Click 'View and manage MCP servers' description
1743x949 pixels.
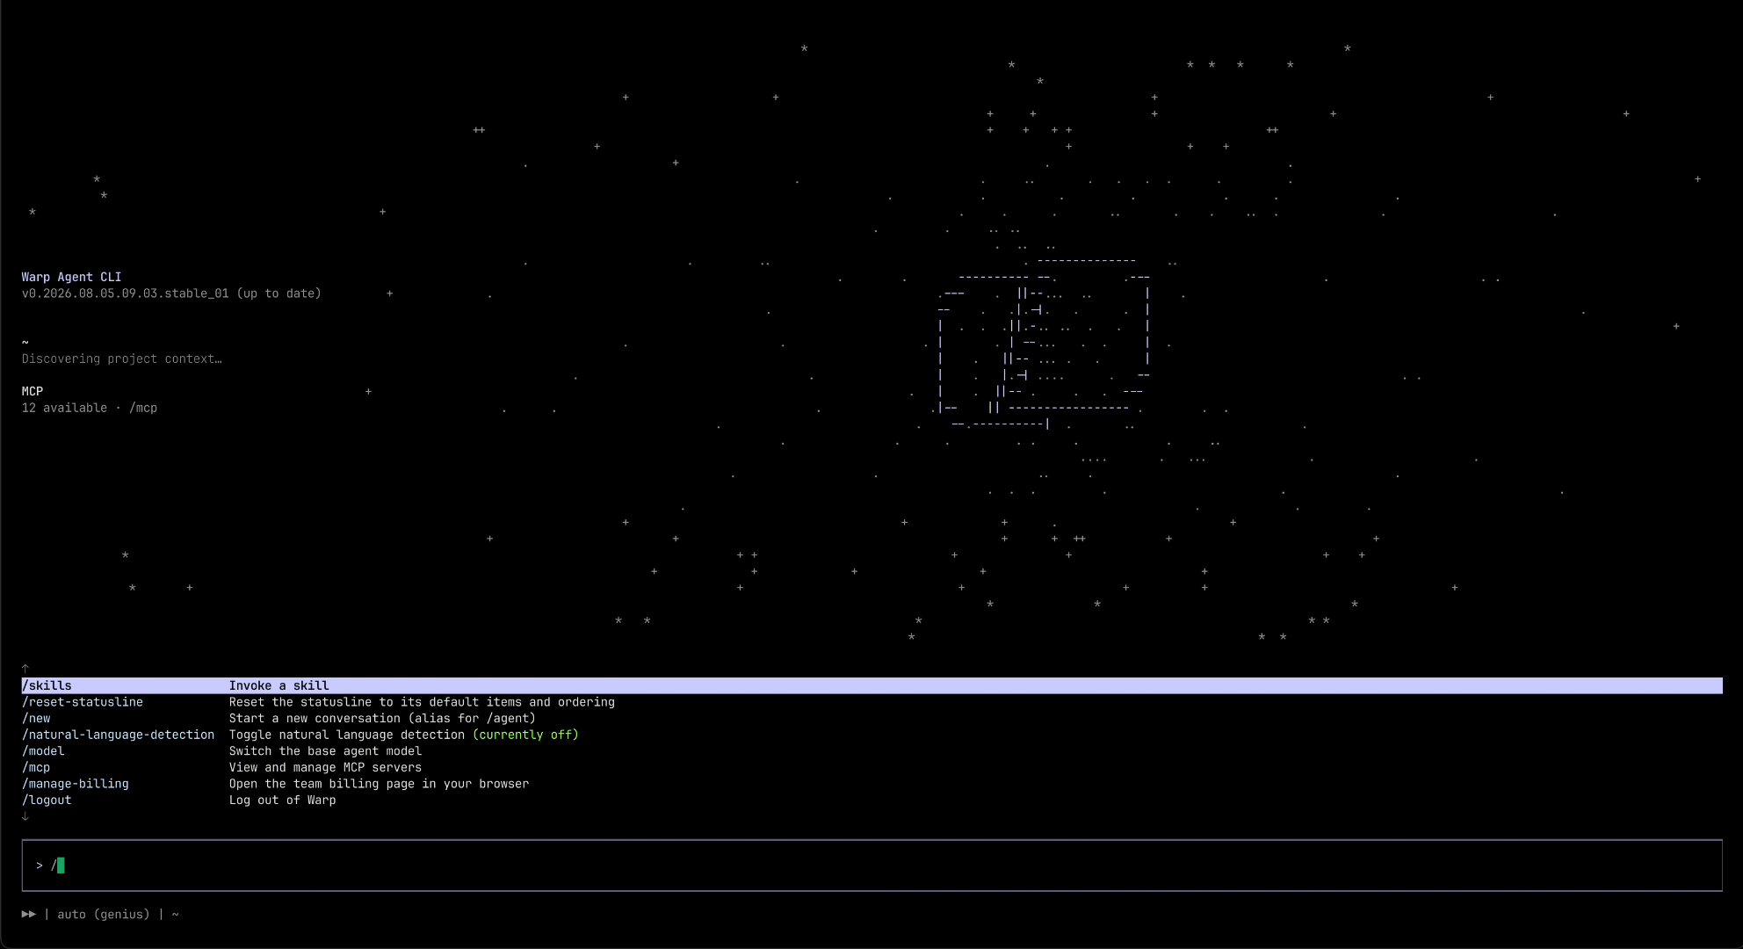point(326,767)
